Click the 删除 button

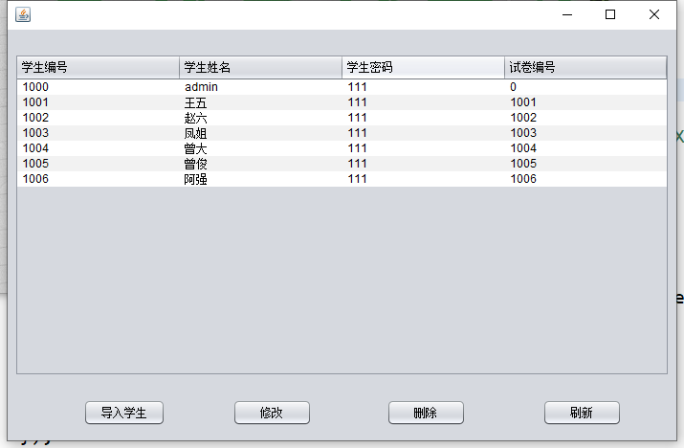coord(426,413)
